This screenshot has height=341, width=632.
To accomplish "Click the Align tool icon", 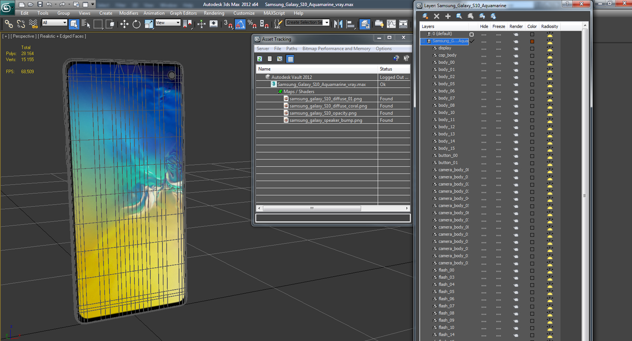I will click(x=351, y=24).
